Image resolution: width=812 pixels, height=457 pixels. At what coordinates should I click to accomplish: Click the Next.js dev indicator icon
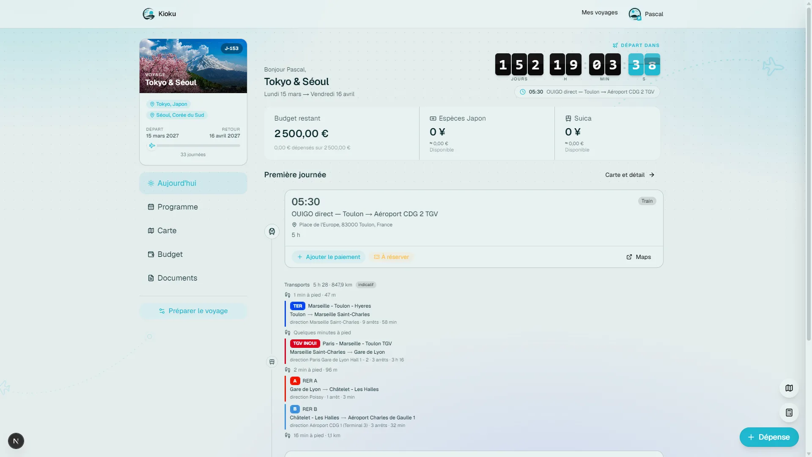pos(16,441)
